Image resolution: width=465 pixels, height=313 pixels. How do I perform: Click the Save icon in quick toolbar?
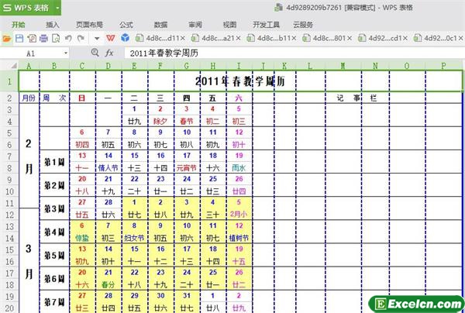(19, 37)
